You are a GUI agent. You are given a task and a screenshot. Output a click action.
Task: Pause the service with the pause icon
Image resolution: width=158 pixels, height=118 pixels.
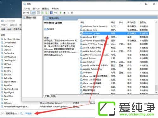(68, 13)
